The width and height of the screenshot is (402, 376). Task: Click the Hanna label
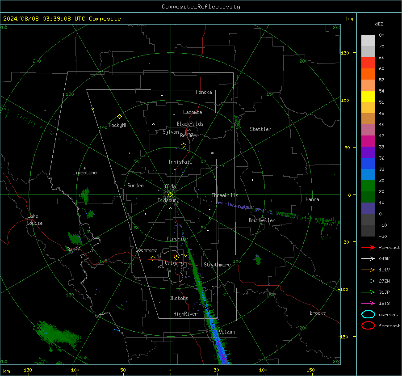pos(312,199)
